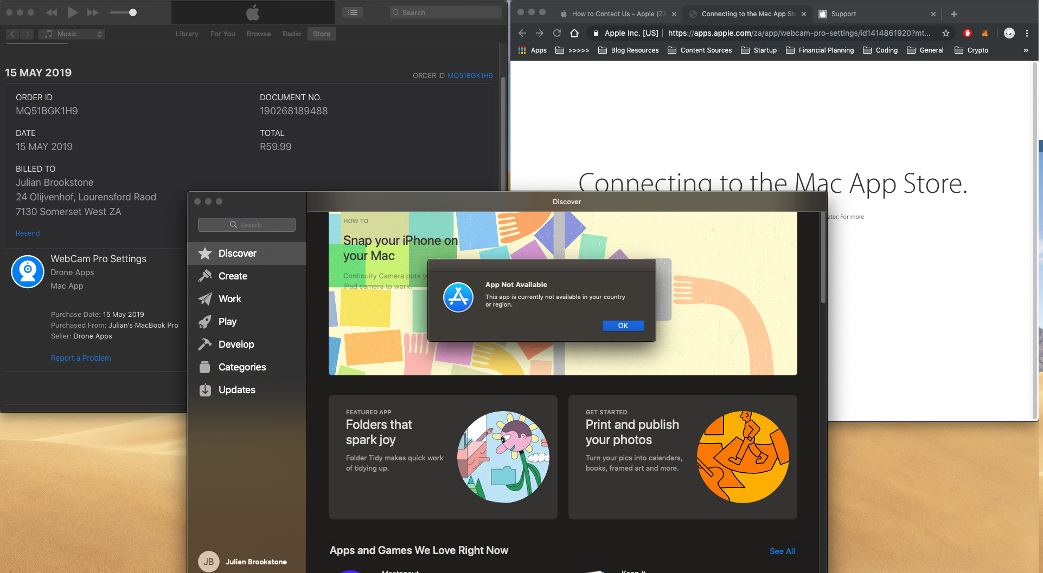
Task: Open Chrome three-dot menu
Action: click(x=1027, y=33)
